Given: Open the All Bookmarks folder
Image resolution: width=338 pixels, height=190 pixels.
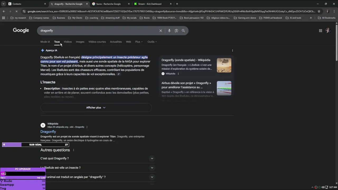Looking at the screenshot, I should tap(327, 18).
